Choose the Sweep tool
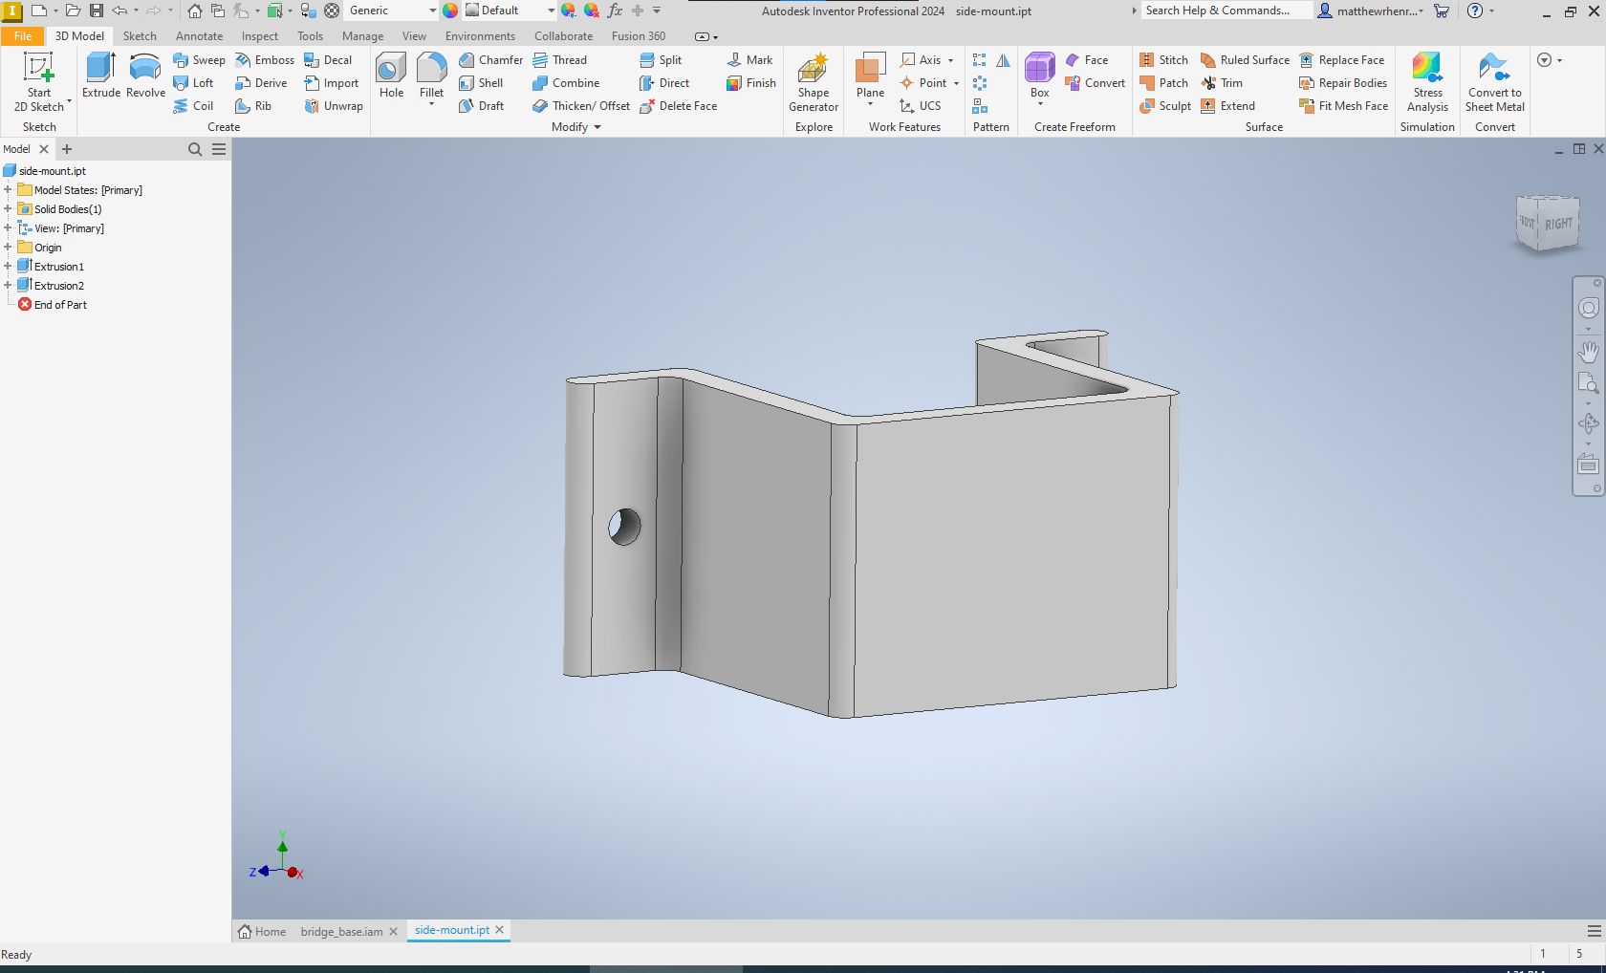Image resolution: width=1606 pixels, height=973 pixels. tap(199, 60)
